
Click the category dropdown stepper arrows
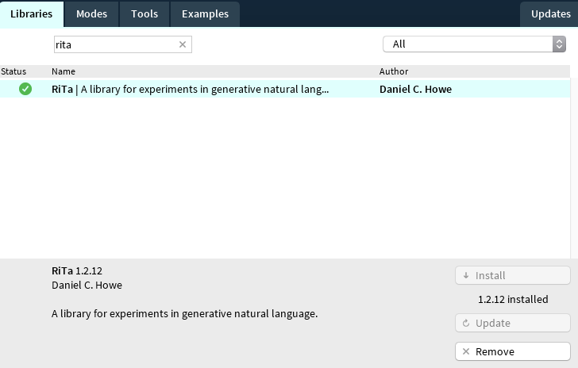point(559,44)
